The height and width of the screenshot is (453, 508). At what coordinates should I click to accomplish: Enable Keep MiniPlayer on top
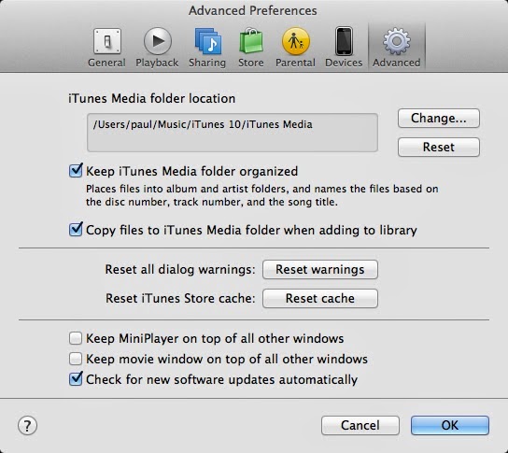(76, 338)
